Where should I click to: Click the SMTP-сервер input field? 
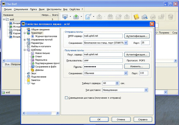(x=103, y=36)
